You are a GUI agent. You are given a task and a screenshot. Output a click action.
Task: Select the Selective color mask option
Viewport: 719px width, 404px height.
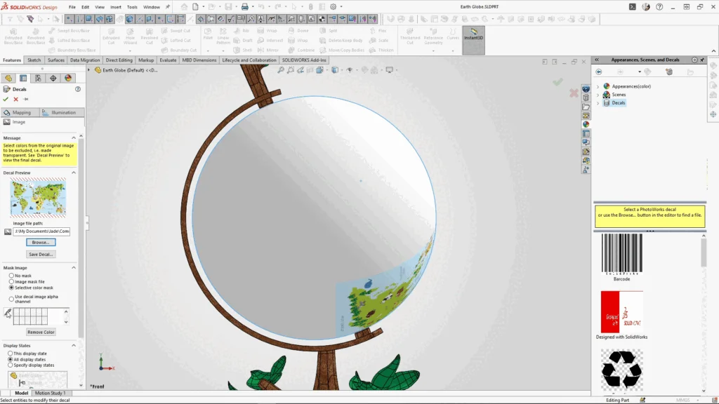11,288
